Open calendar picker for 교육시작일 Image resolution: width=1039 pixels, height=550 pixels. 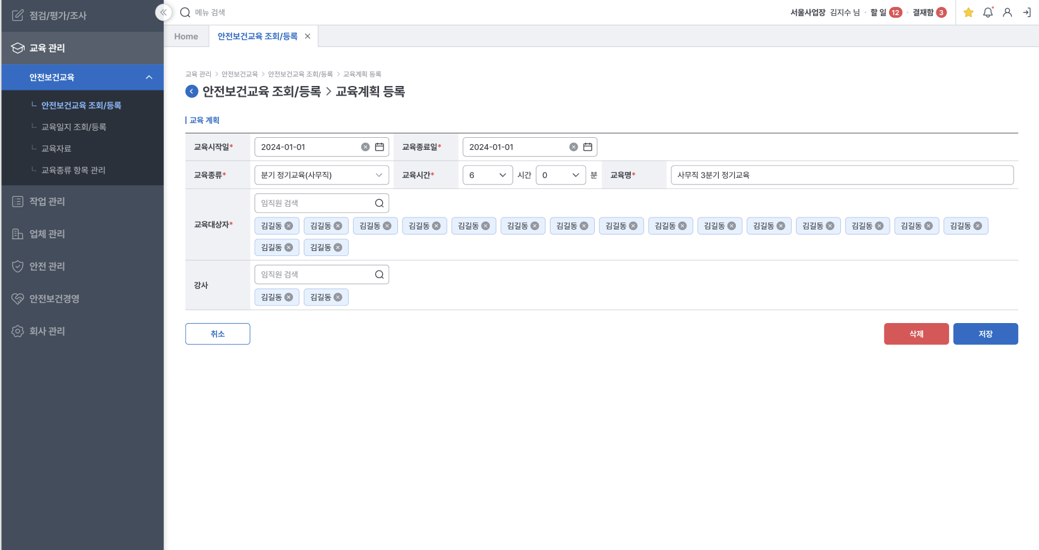pos(380,147)
